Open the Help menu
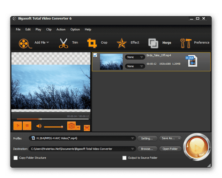The width and height of the screenshot is (222, 178). pos(88,29)
